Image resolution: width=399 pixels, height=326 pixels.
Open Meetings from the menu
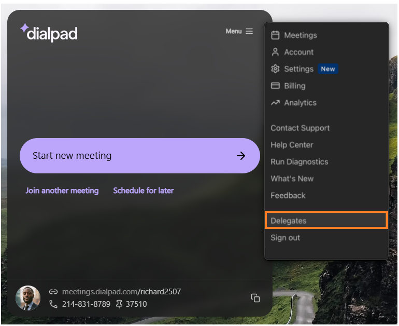(326, 35)
